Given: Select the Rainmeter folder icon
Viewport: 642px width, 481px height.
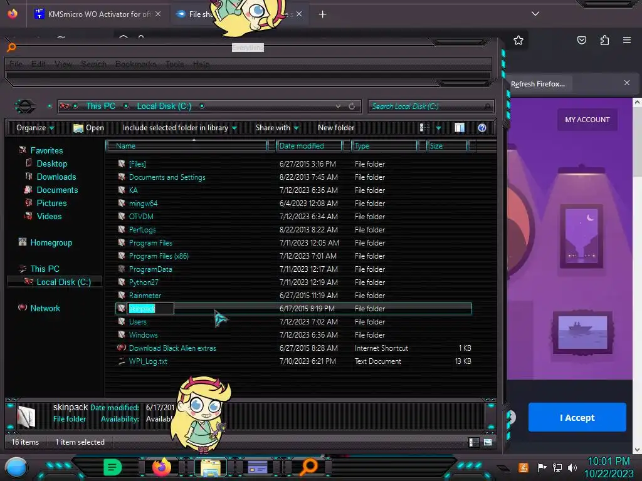Looking at the screenshot, I should click(x=122, y=295).
